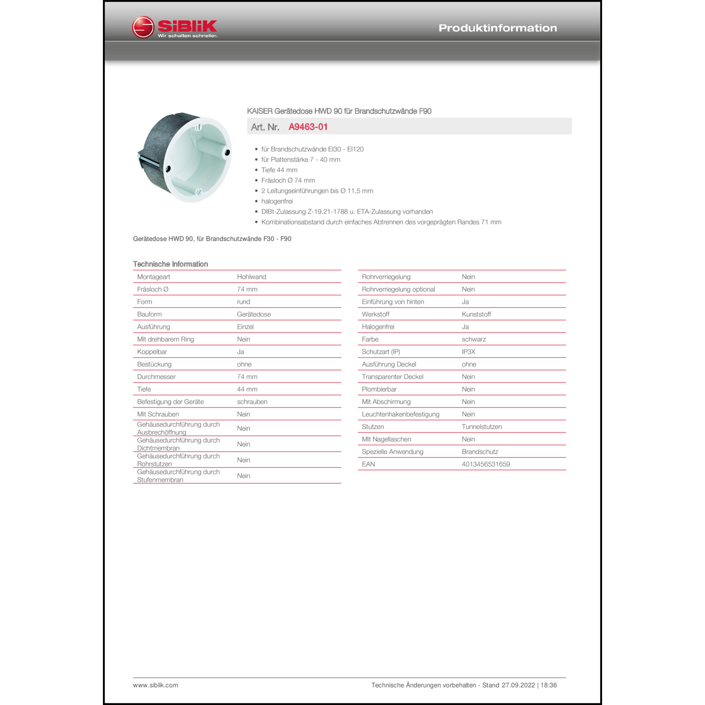Click the 'Leuchtenhakenbefestigung' label

tap(401, 414)
